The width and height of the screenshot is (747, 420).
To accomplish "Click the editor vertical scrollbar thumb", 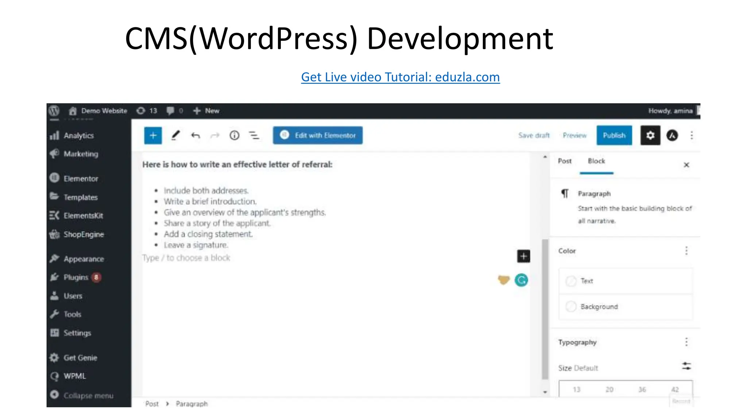I will pos(545,309).
